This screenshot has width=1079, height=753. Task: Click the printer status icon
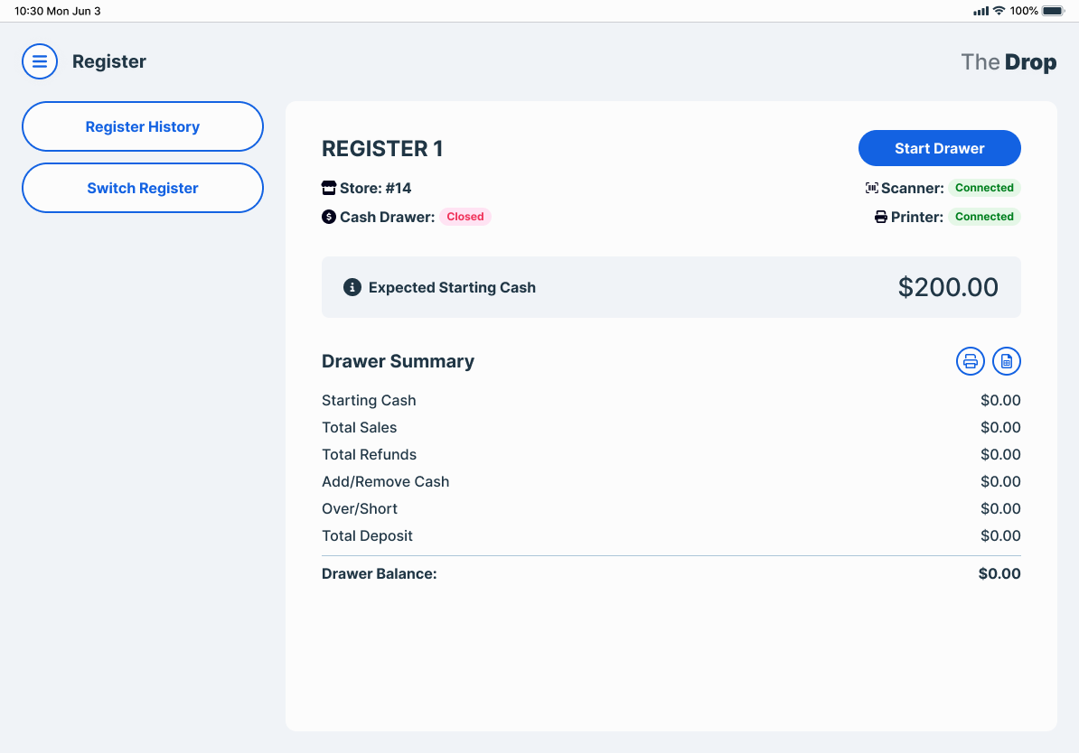tap(881, 217)
